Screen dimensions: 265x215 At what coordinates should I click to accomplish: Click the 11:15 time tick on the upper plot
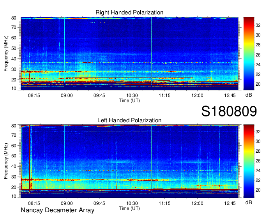tap(164, 95)
